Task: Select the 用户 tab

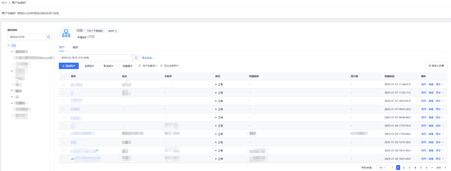Action: (x=62, y=47)
